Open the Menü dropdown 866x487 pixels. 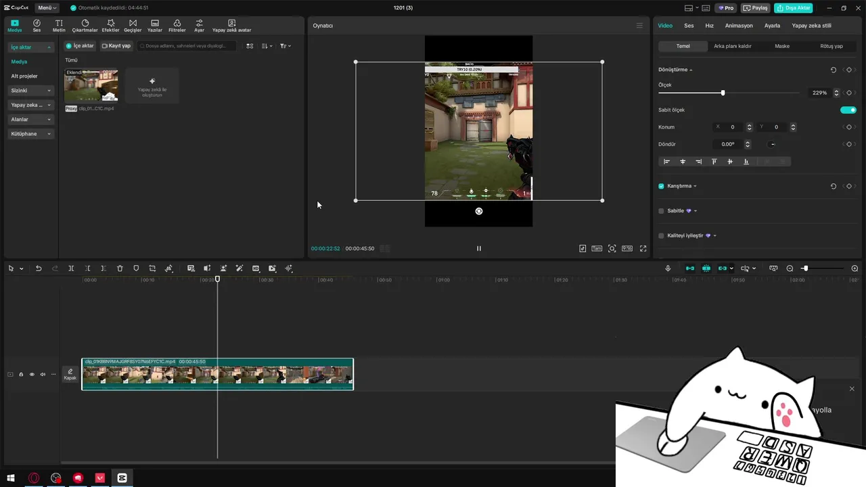(47, 8)
